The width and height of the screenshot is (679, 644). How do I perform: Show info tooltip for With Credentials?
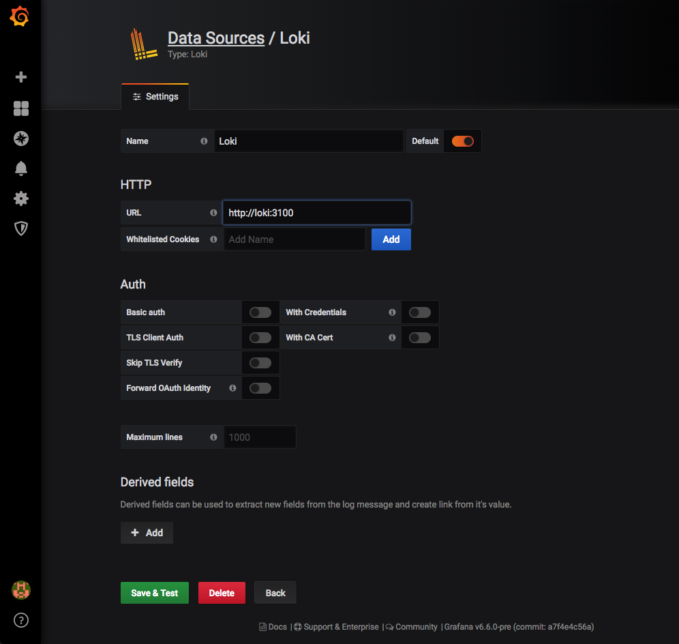point(392,312)
